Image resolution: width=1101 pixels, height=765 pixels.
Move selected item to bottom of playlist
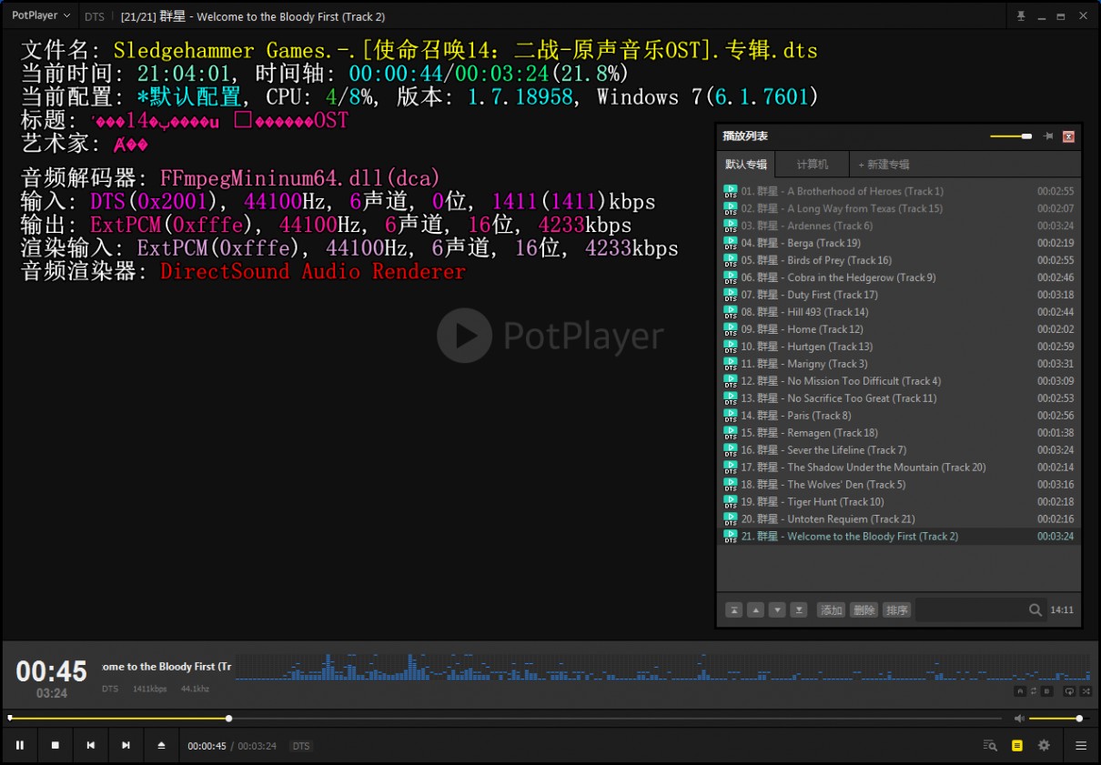799,610
